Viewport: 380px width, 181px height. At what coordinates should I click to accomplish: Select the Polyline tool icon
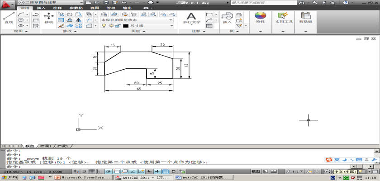tap(36, 14)
